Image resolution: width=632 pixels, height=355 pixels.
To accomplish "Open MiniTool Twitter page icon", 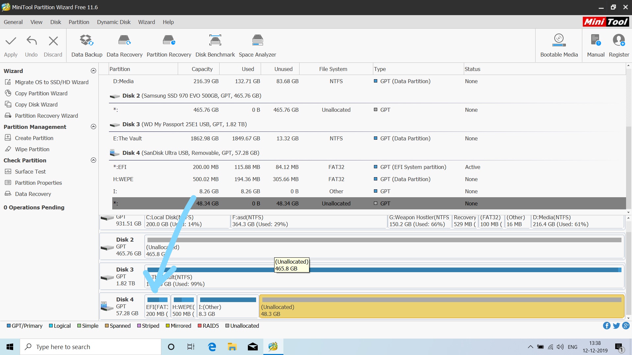I will (x=616, y=326).
